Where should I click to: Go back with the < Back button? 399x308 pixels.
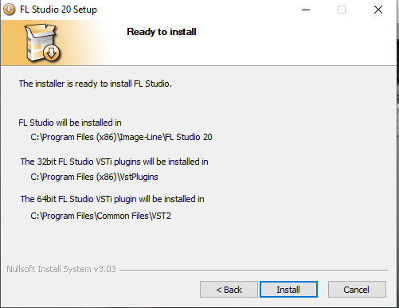(x=229, y=290)
